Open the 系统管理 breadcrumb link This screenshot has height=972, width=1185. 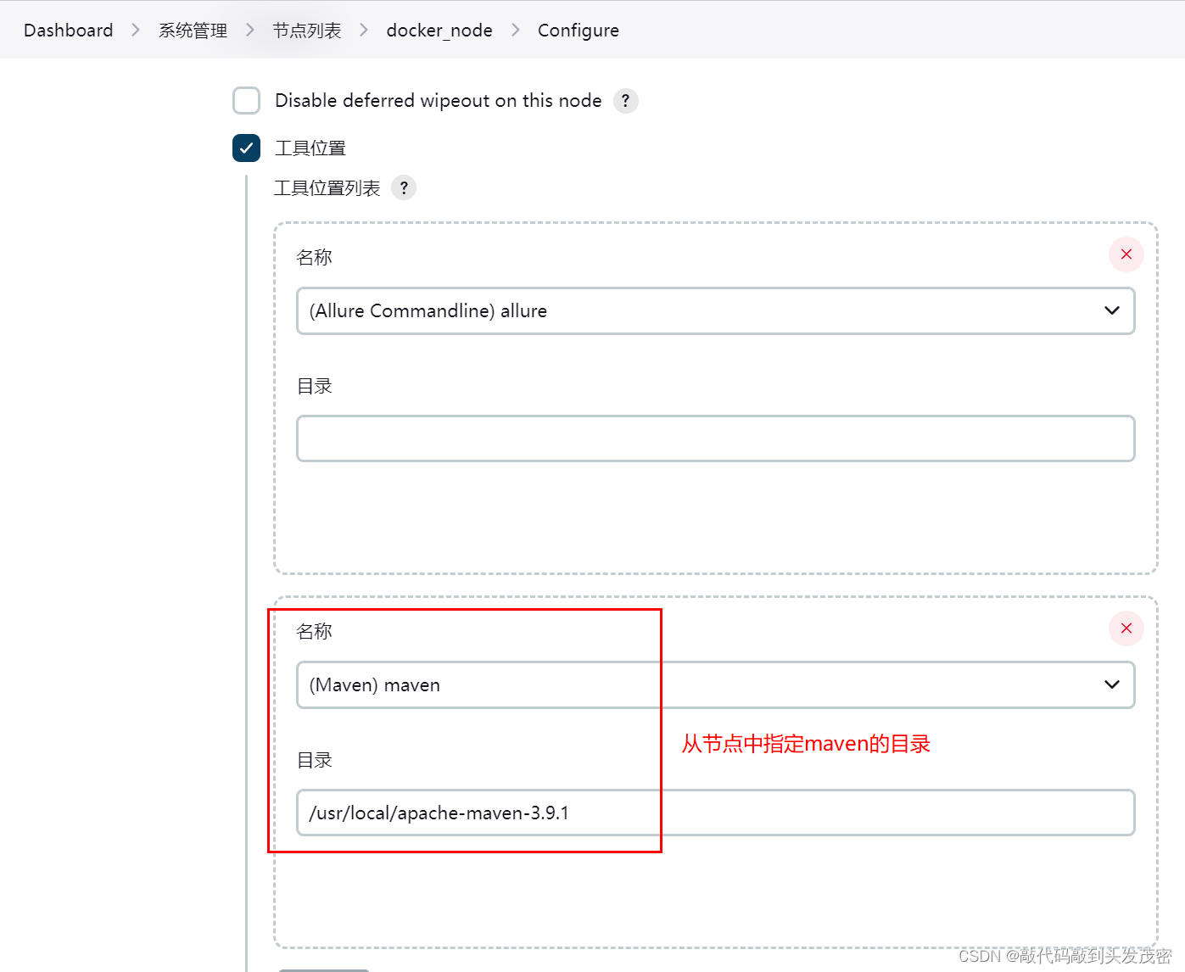193,31
